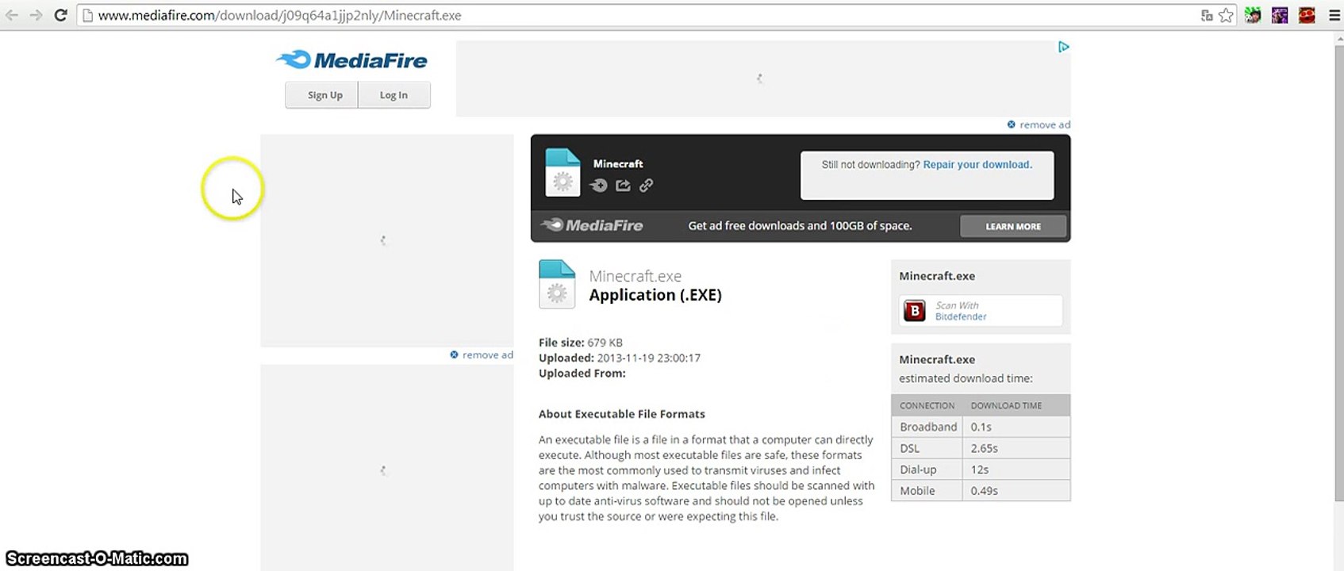Click the browser forward arrow

[x=36, y=15]
